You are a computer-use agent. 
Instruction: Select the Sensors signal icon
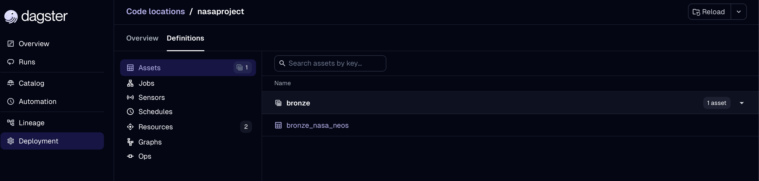click(x=131, y=98)
